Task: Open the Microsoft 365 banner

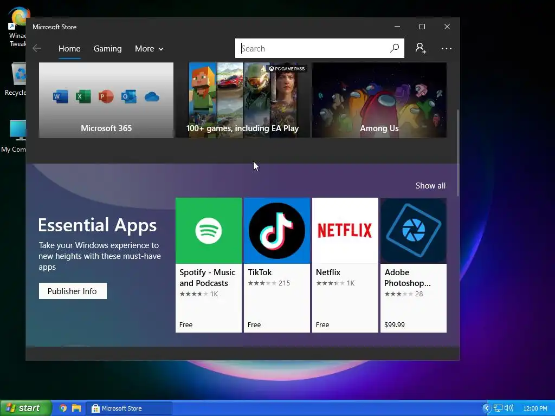Action: click(106, 100)
